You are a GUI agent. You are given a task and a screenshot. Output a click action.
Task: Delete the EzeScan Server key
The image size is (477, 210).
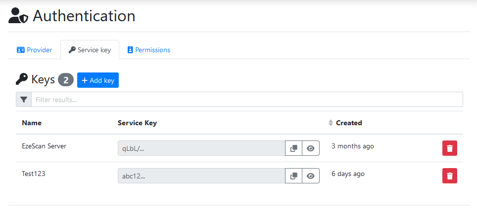click(x=449, y=148)
